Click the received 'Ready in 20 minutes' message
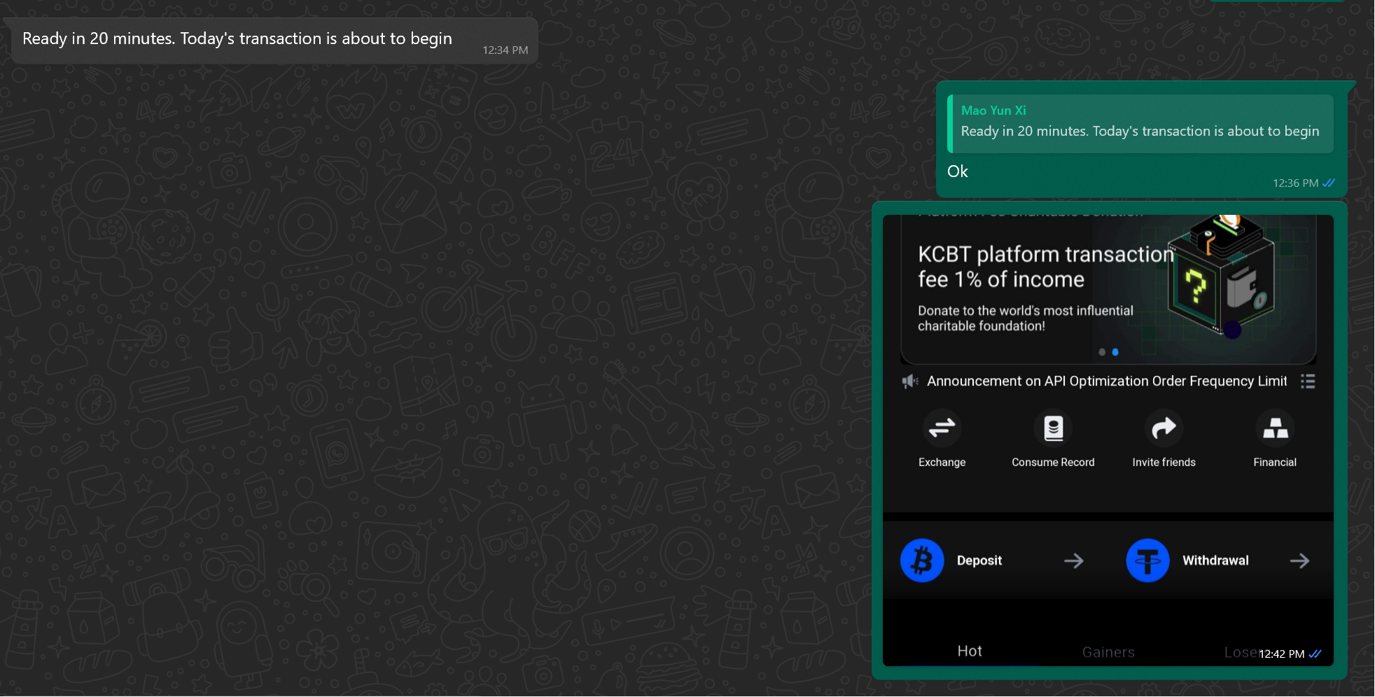The image size is (1375, 697). (x=237, y=39)
